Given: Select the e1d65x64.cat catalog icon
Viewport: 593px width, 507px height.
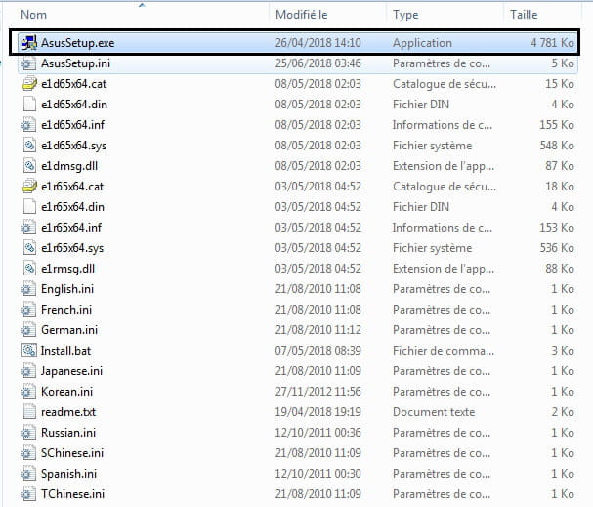Looking at the screenshot, I should (x=29, y=84).
